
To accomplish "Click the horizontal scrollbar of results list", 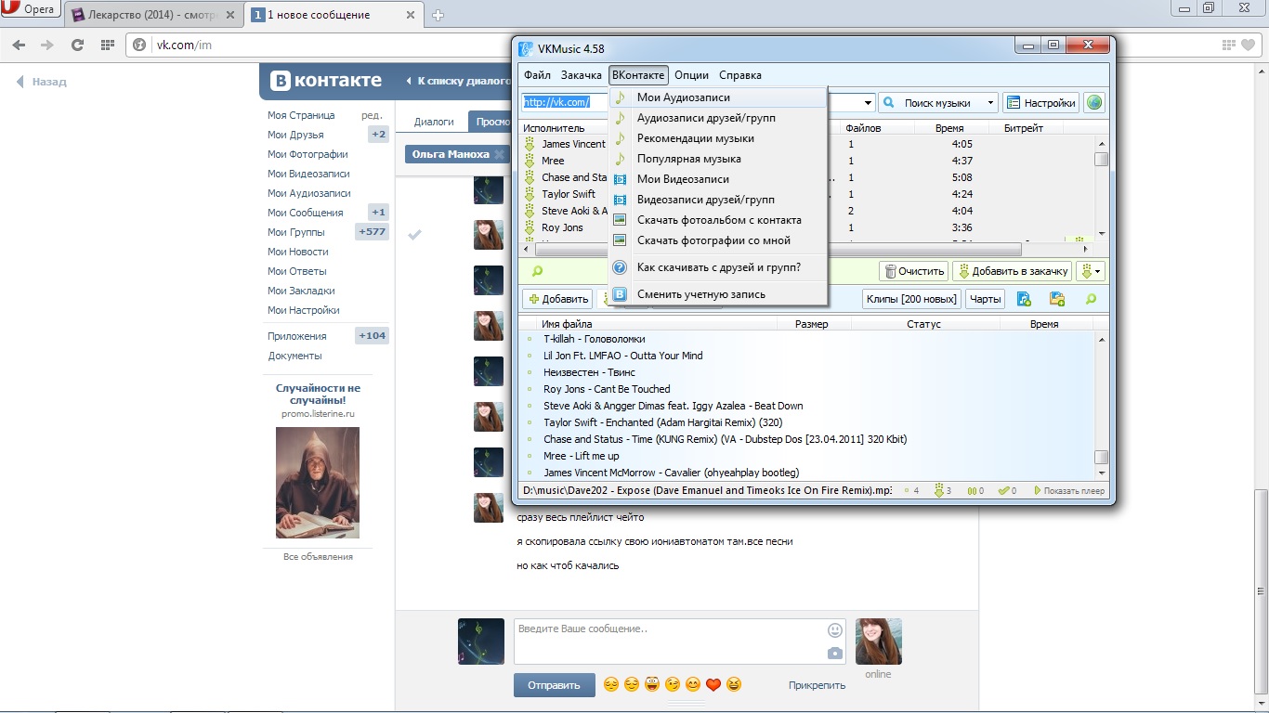I will (778, 250).
